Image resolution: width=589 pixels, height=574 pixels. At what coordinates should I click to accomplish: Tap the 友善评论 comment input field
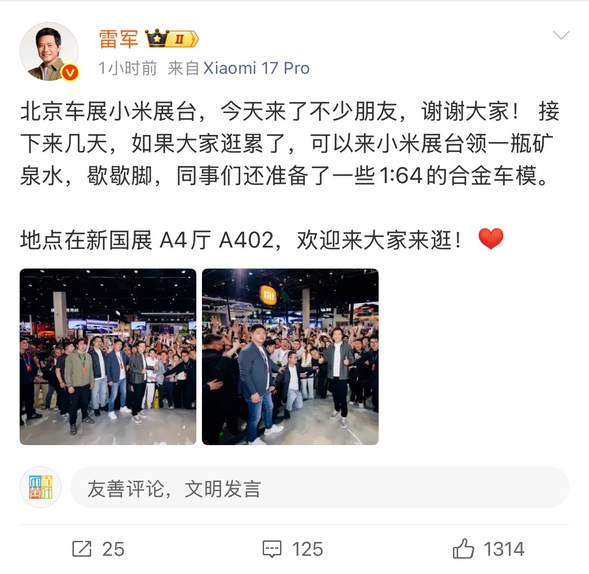[x=320, y=488]
